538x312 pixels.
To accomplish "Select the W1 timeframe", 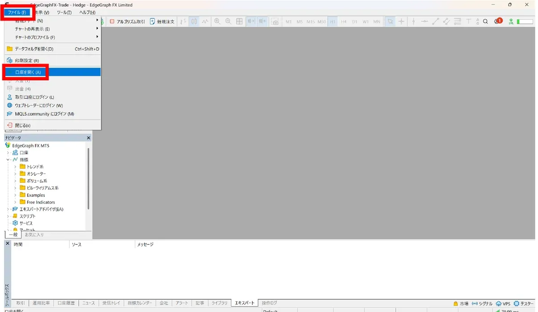I will 366,22.
